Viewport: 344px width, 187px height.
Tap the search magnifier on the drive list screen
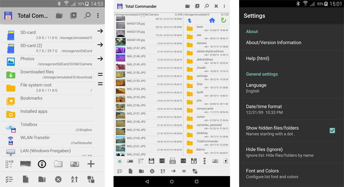coord(87,16)
